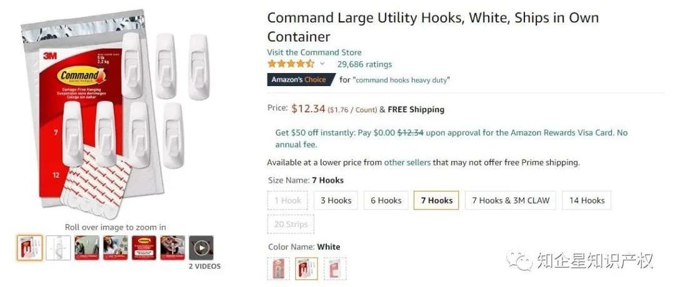Screen dimensions: 675x287
Task: Select the 7 Hooks & 3M CLAW option
Action: click(511, 200)
